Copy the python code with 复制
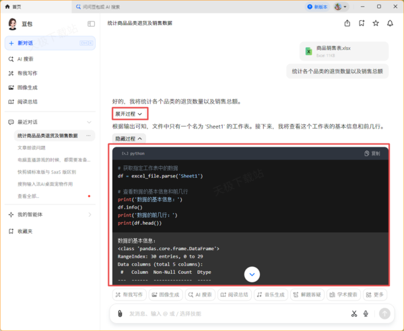404x331 pixels. click(x=372, y=153)
